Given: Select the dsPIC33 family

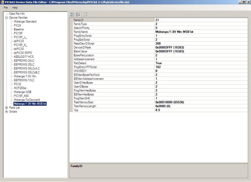Looking at the screenshot, I should (x=19, y=41).
